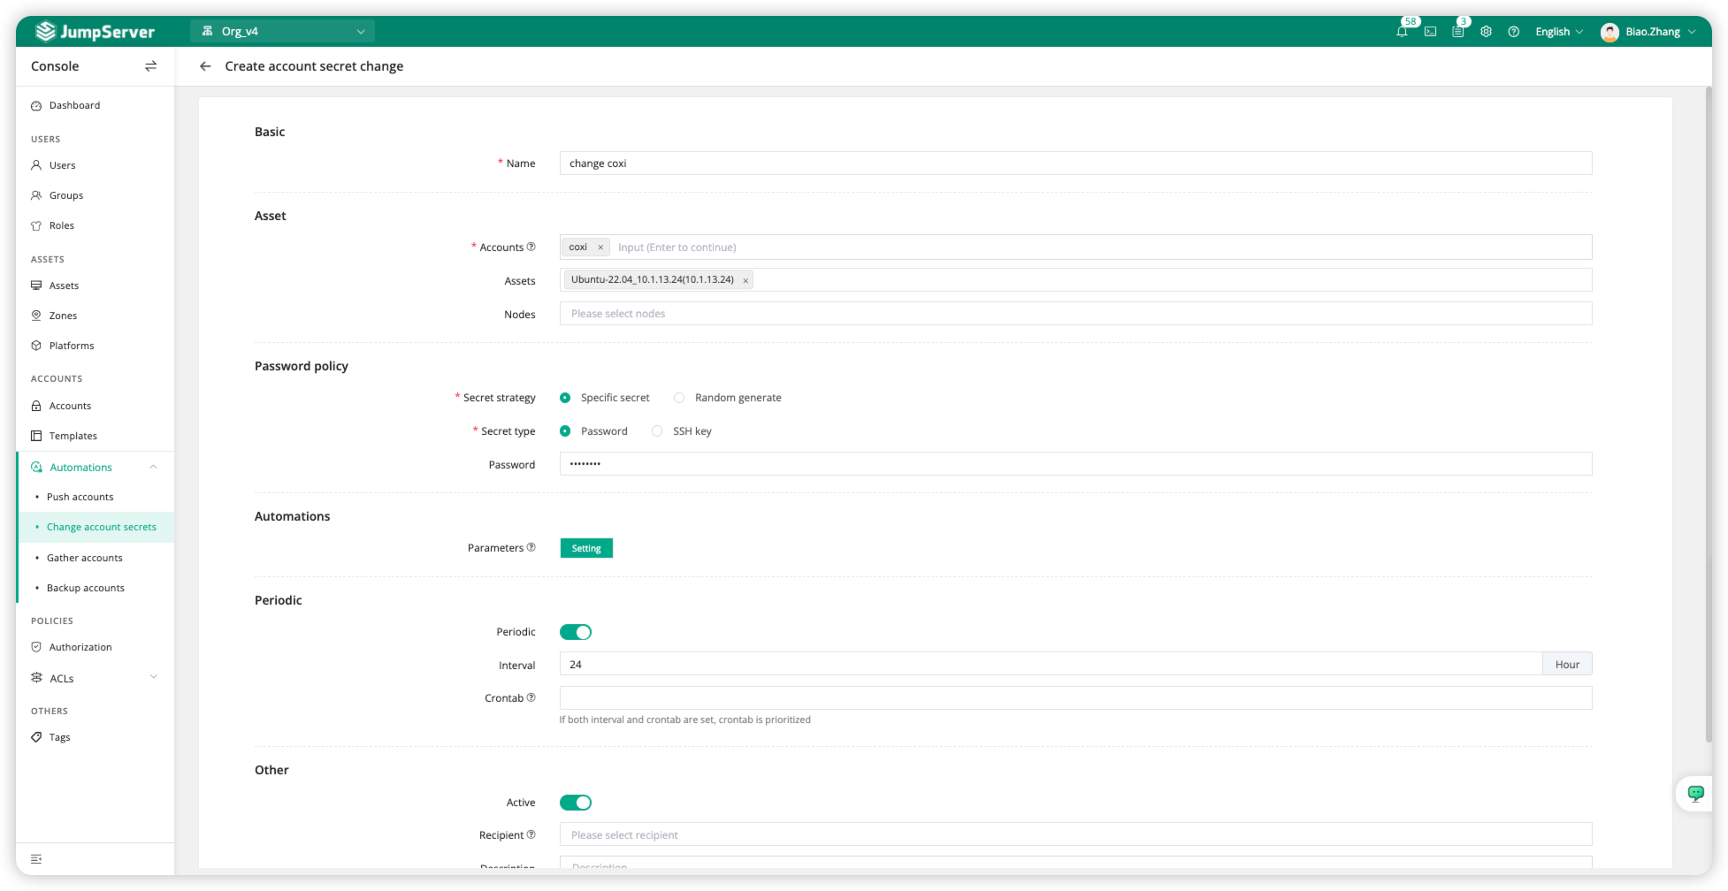Click the Accounts lock icon in sidebar
This screenshot has height=891, width=1728.
(36, 406)
